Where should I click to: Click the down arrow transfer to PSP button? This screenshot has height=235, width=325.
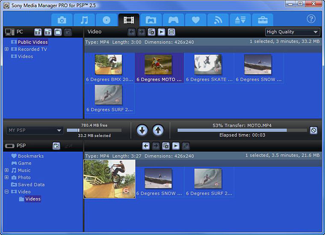pyautogui.click(x=142, y=130)
